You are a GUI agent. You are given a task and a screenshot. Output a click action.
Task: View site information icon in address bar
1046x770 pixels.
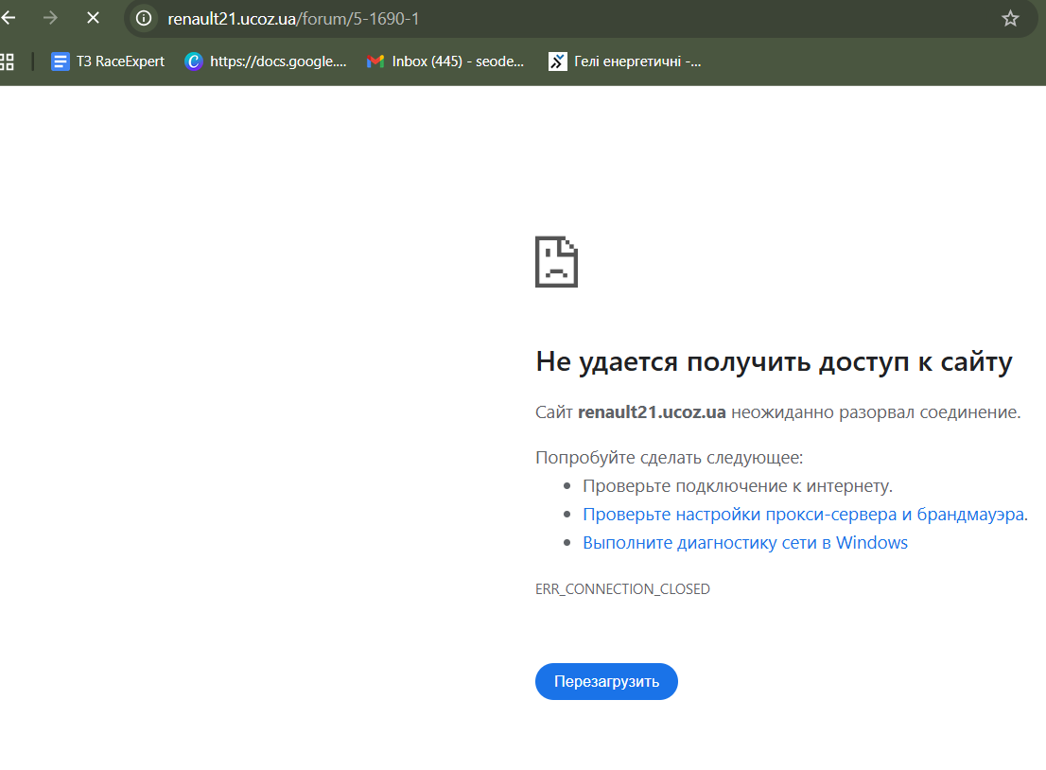point(144,19)
